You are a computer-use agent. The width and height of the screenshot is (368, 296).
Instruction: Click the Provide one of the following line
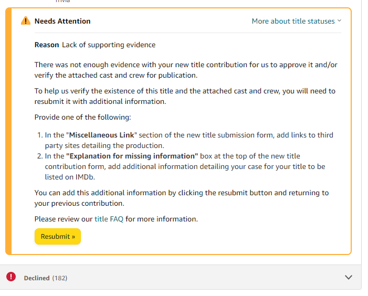(82, 117)
